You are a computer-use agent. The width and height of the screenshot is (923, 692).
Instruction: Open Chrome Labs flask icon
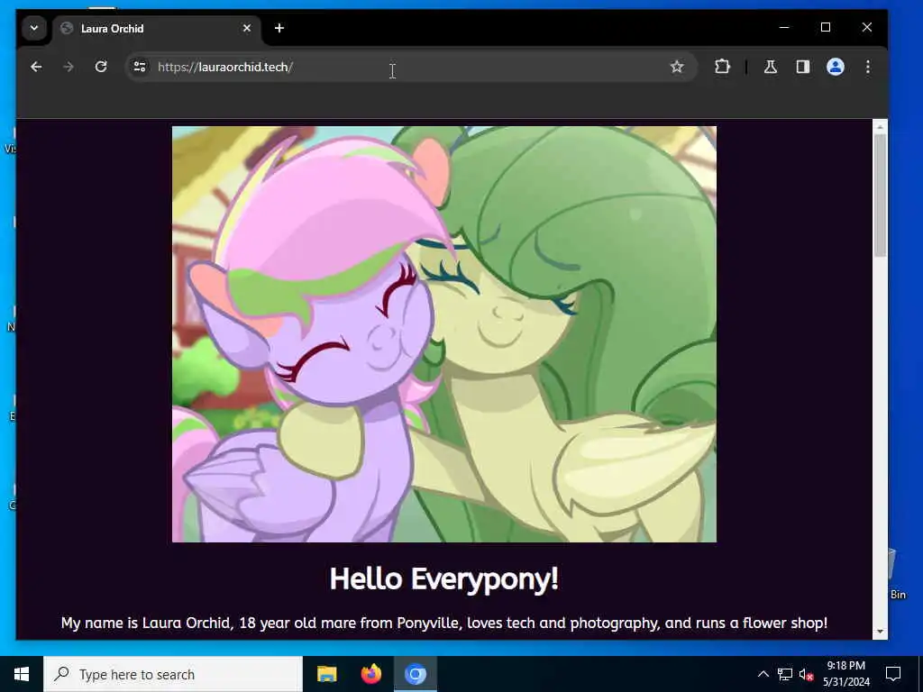771,67
